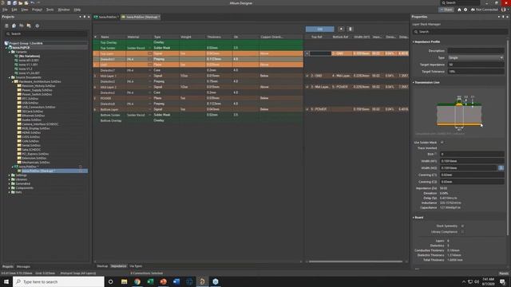This screenshot has width=511, height=287.
Task: Click the undo arrow in quick access toolbar
Action: coord(32,3)
